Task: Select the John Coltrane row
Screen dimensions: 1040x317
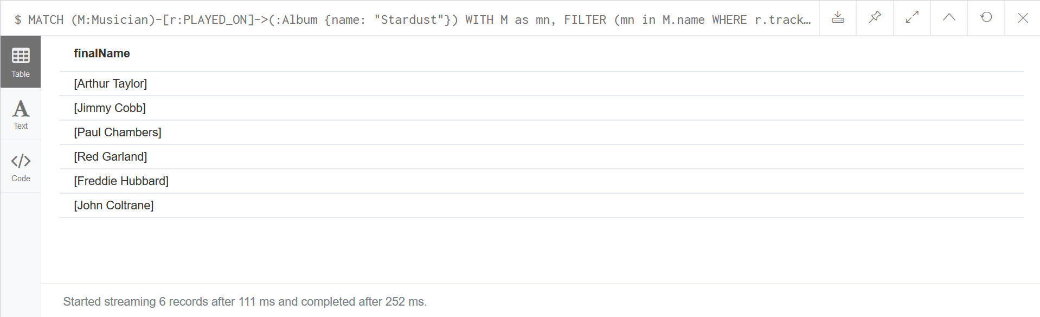Action: click(114, 205)
